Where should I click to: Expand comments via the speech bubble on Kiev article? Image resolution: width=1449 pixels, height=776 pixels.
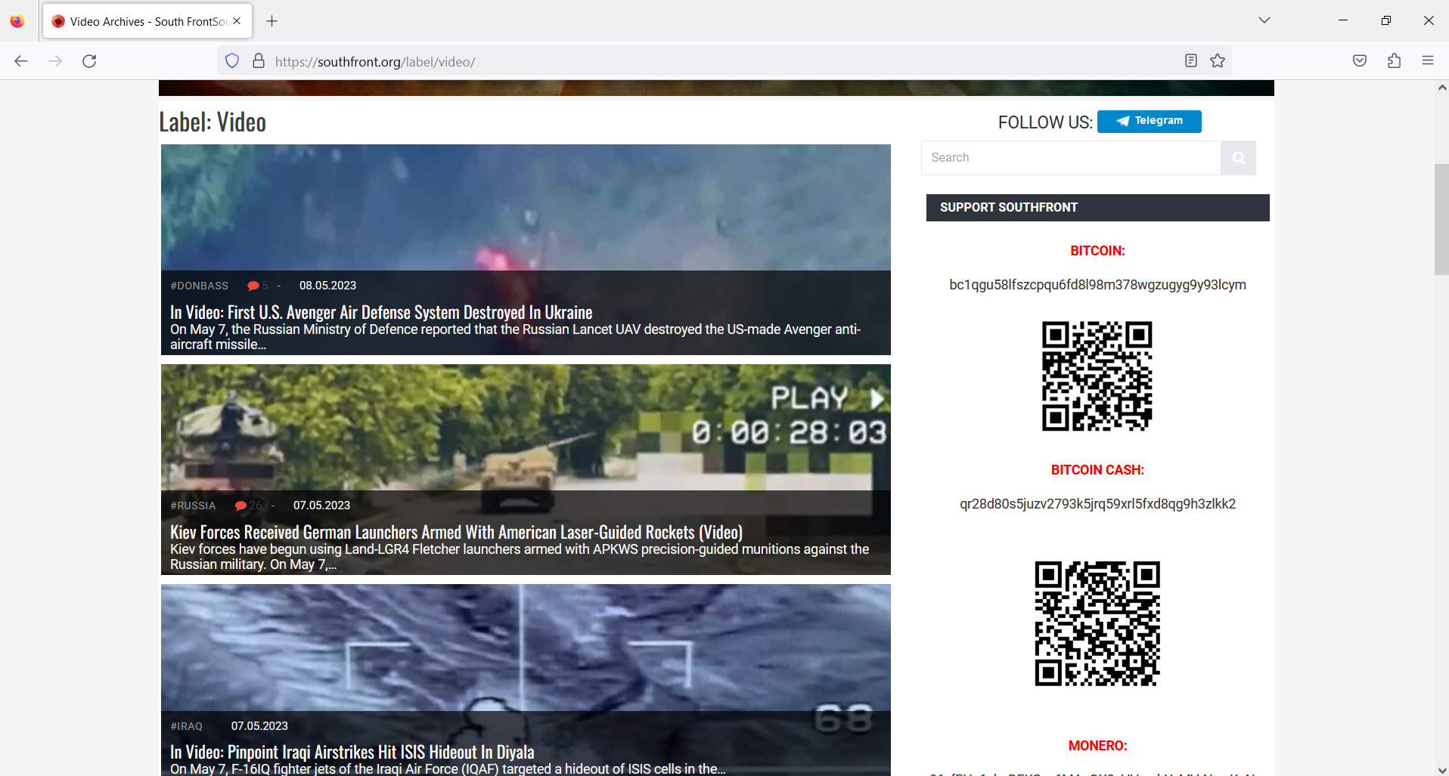point(241,505)
